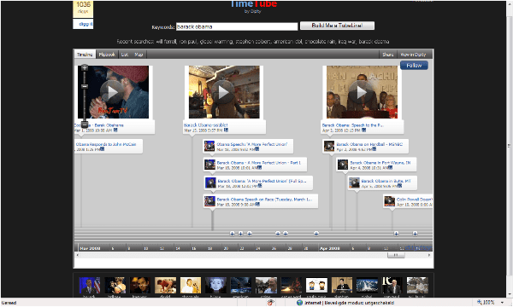
Task: Click thumbnail icon of 'Obama Speech: A More Perfect Union'
Action: coord(209,146)
